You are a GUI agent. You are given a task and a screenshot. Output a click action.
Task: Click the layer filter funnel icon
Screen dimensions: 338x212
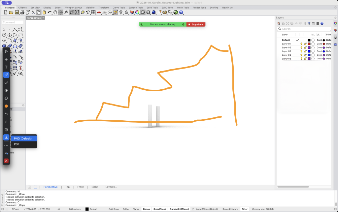coord(309,23)
